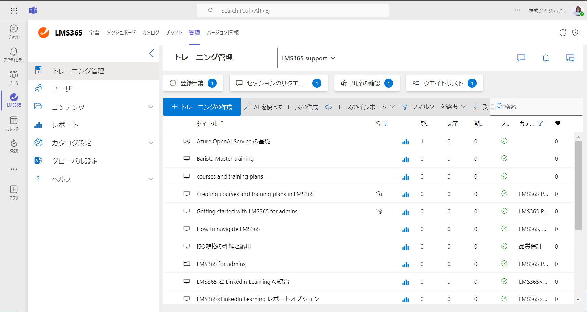
Task: Open the ウエイトリスト button
Action: pos(444,83)
